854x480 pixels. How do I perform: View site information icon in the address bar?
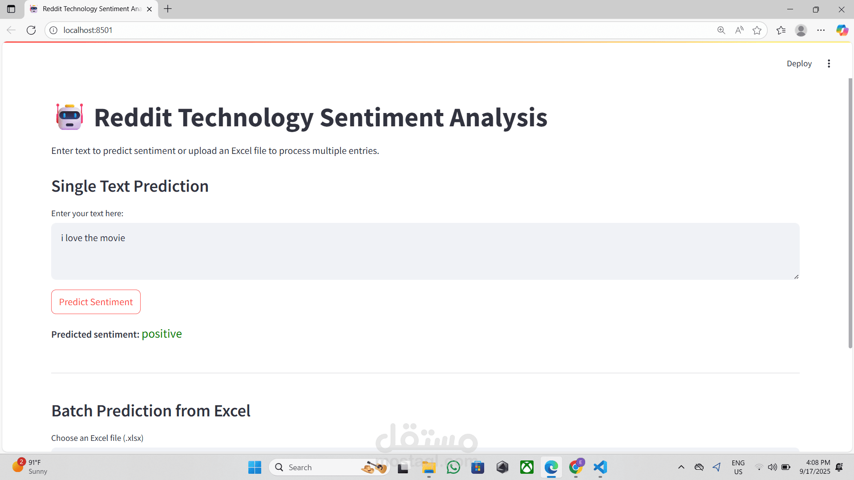(x=53, y=30)
